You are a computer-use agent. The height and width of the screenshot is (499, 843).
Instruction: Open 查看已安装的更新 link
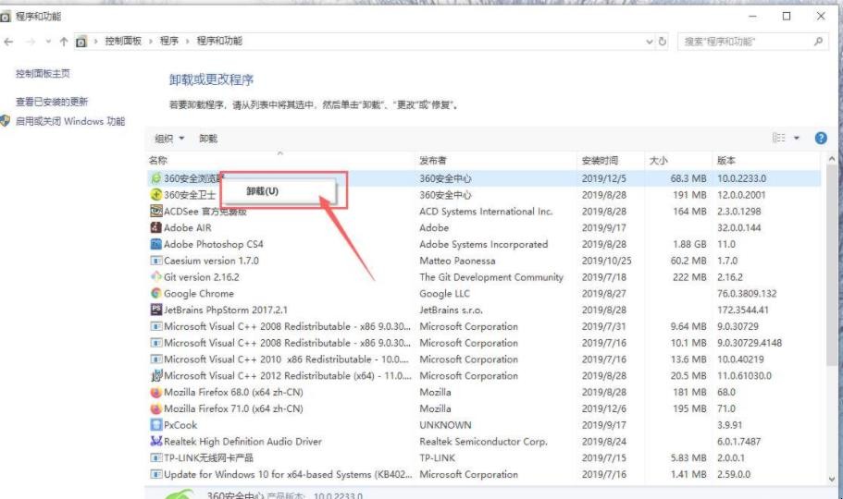[x=52, y=102]
